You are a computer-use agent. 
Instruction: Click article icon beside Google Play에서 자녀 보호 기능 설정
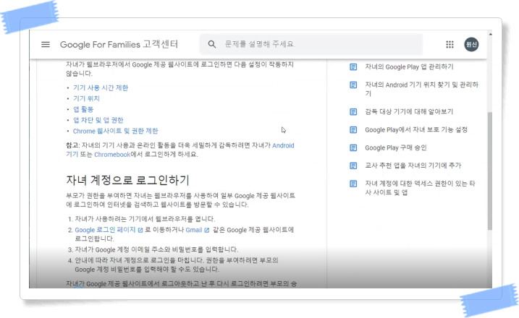pyautogui.click(x=353, y=130)
